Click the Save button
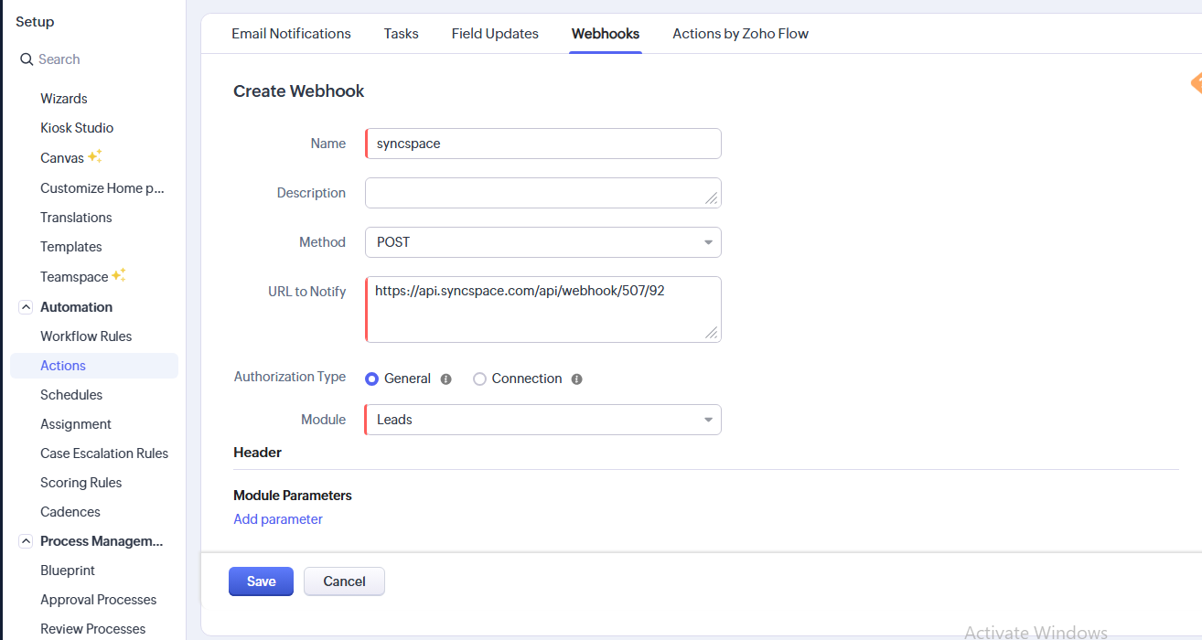 [x=261, y=581]
